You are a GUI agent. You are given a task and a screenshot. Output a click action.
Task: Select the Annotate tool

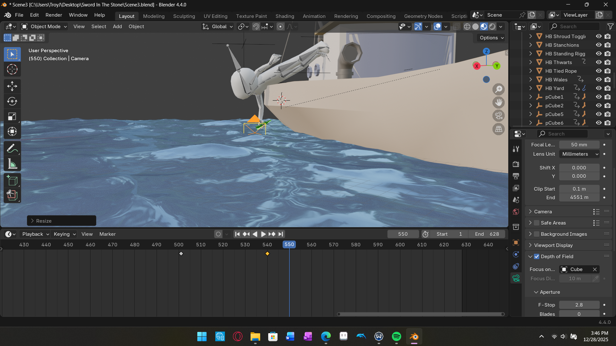point(12,148)
